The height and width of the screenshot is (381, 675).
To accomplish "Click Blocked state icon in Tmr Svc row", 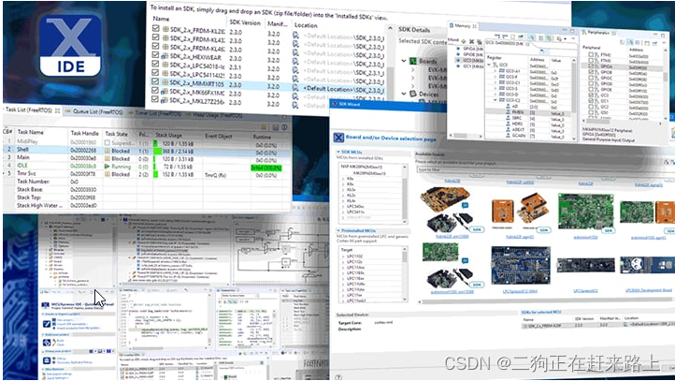I will (108, 174).
